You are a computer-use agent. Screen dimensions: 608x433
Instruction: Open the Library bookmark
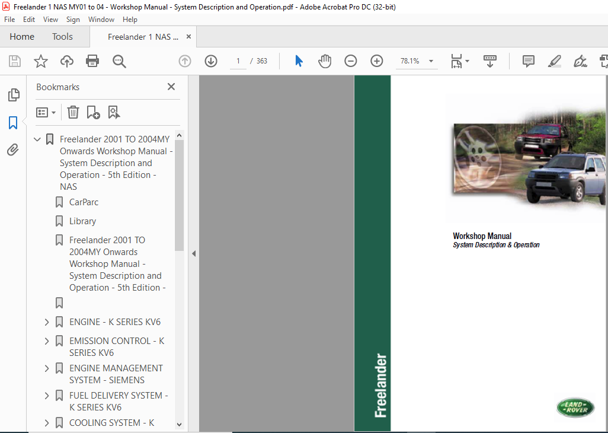point(82,221)
